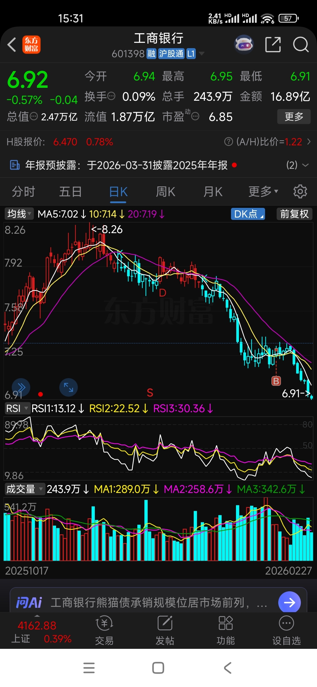Tap the 20260227 end date label
Screen dimensions: 317x687
point(288,570)
